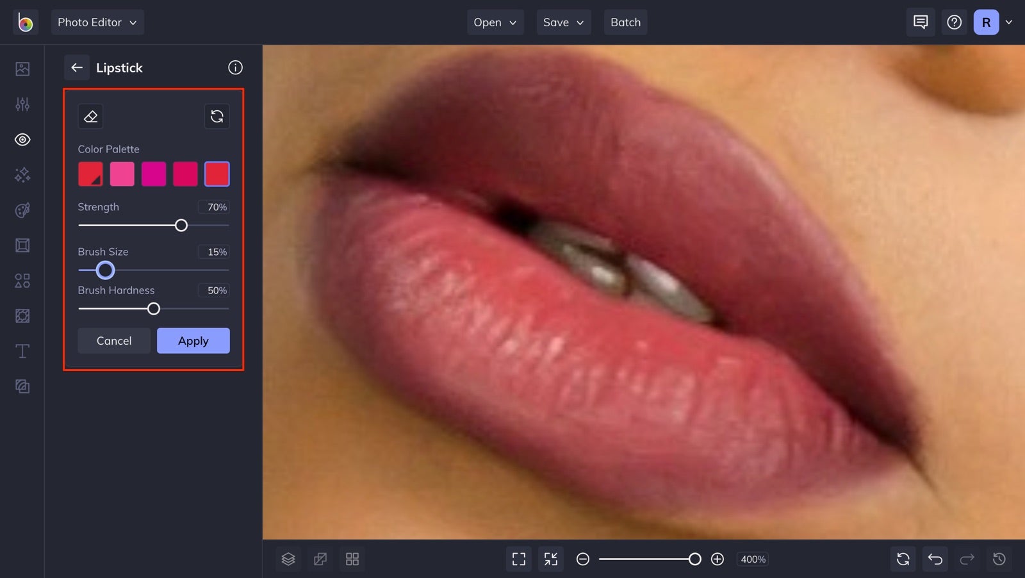Open the beauty retouch eye tool in the sidebar
This screenshot has width=1025, height=578.
click(x=22, y=140)
